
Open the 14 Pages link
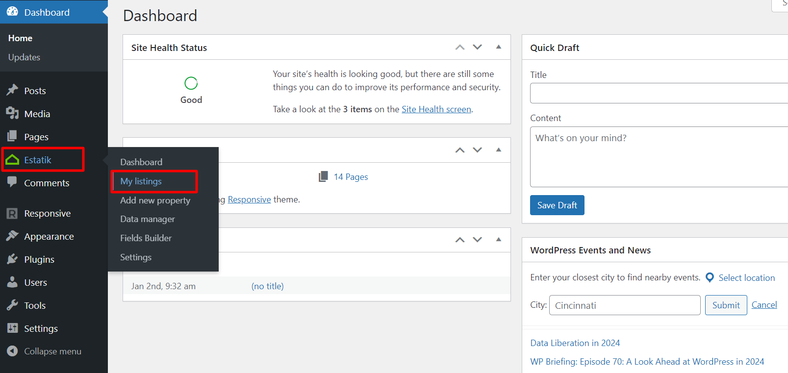tap(351, 177)
